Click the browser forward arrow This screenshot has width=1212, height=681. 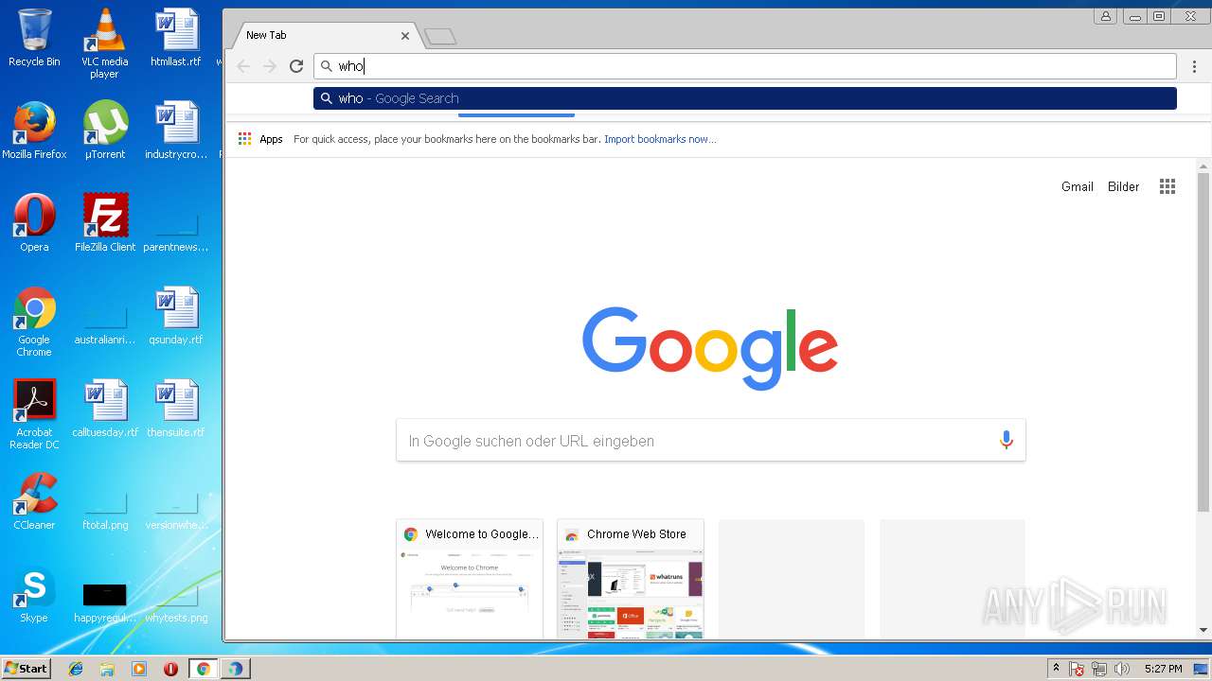[x=270, y=66]
